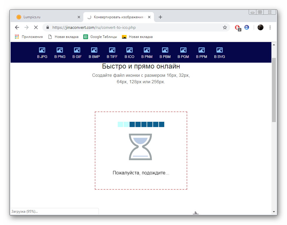Go back to the previous page
Viewport: 287px width, 225px height.
tap(17, 27)
